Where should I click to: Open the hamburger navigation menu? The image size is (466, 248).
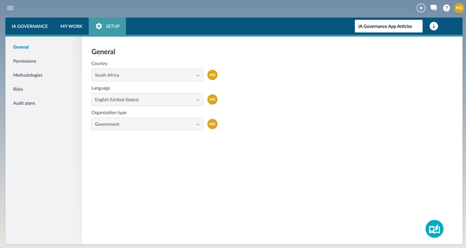(x=10, y=8)
